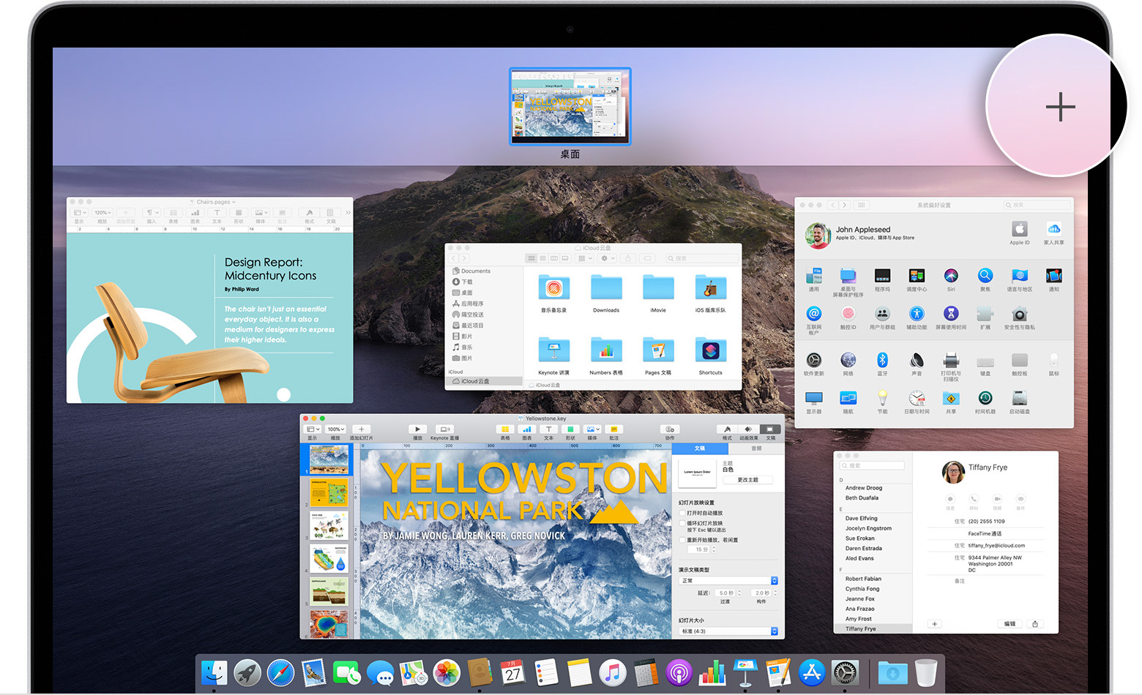Open the 打印机与扫描仪 printers pane
The image size is (1142, 695).
950,360
